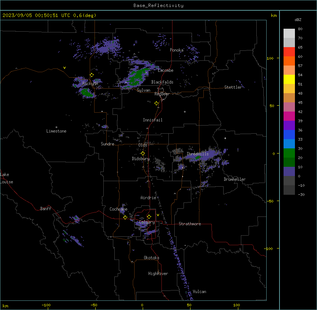
Task: Click the yellow diamond marker near RockyMH
Action: pyautogui.click(x=92, y=75)
